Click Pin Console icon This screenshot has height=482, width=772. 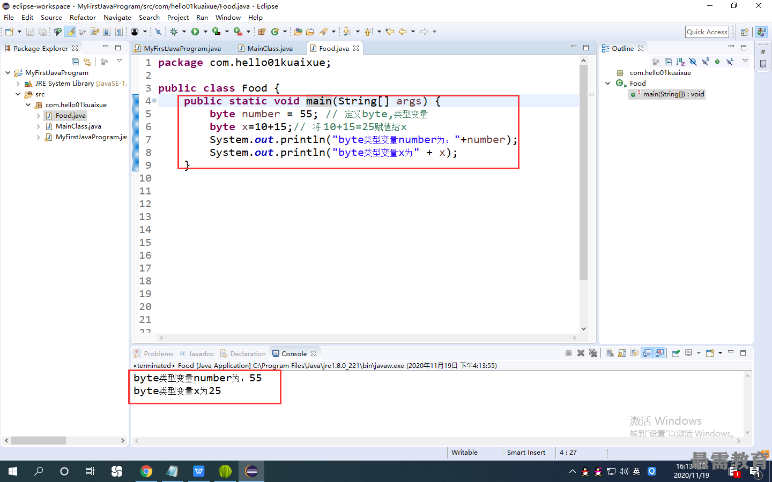(675, 353)
